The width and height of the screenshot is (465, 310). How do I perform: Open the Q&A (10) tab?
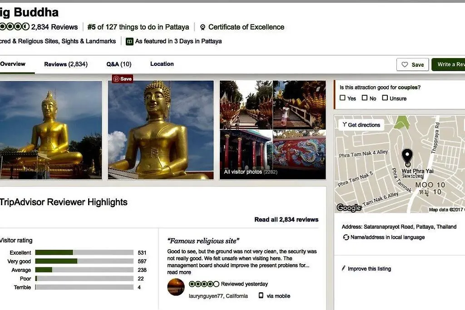(119, 64)
